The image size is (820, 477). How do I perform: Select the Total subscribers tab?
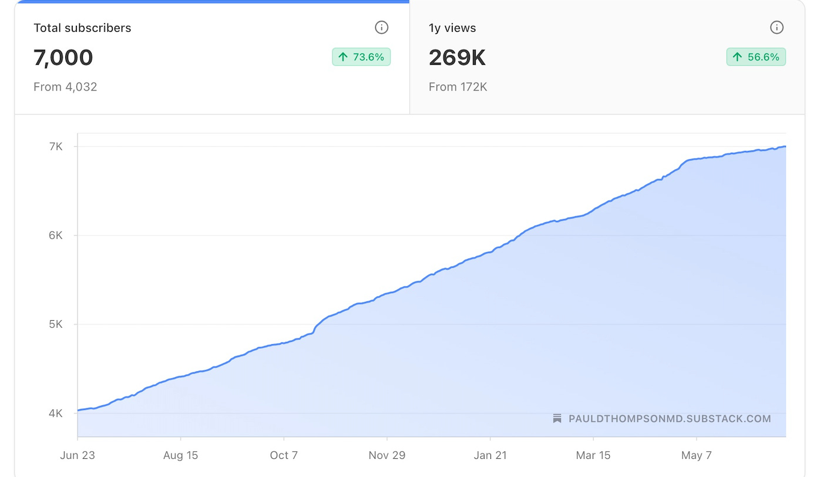[212, 58]
